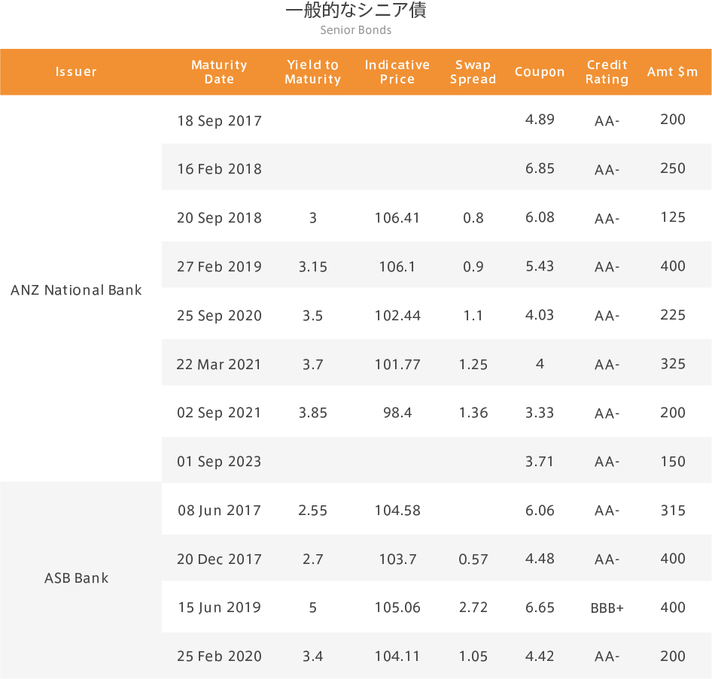Screen dimensions: 712x679
Task: Click yield to maturity 3.5
Action: [313, 315]
